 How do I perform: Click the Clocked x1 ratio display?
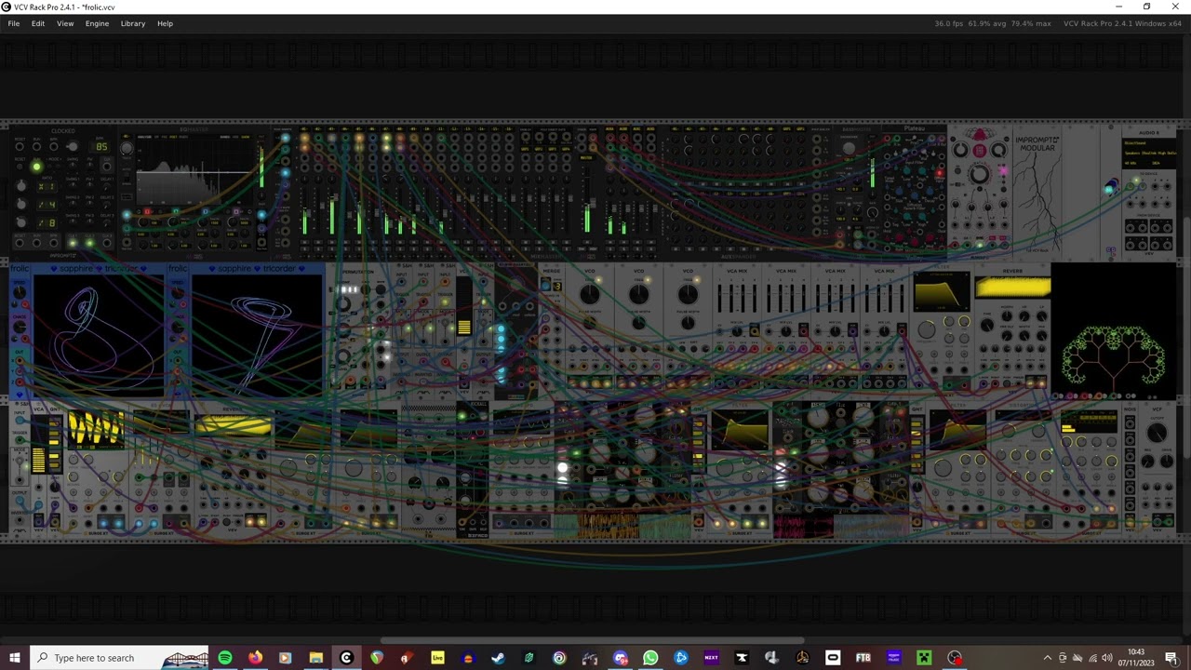47,186
